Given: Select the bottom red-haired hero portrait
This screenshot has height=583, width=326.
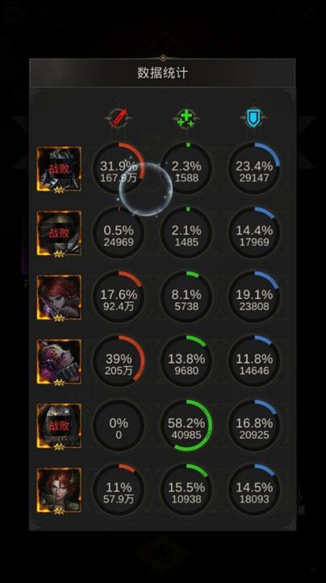Looking at the screenshot, I should 59,490.
